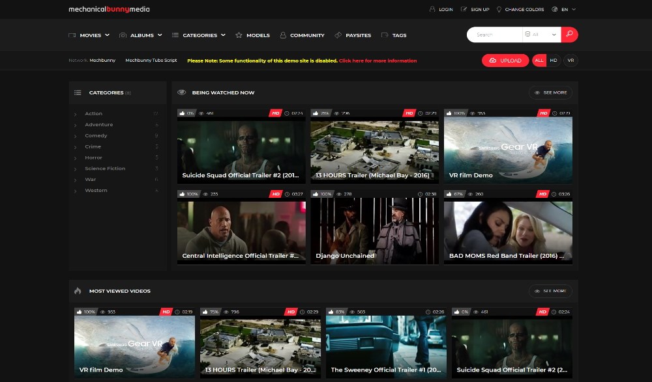Image resolution: width=652 pixels, height=382 pixels.
Task: Click the flame icon beside Most Viewed Videos
Action: [78, 291]
